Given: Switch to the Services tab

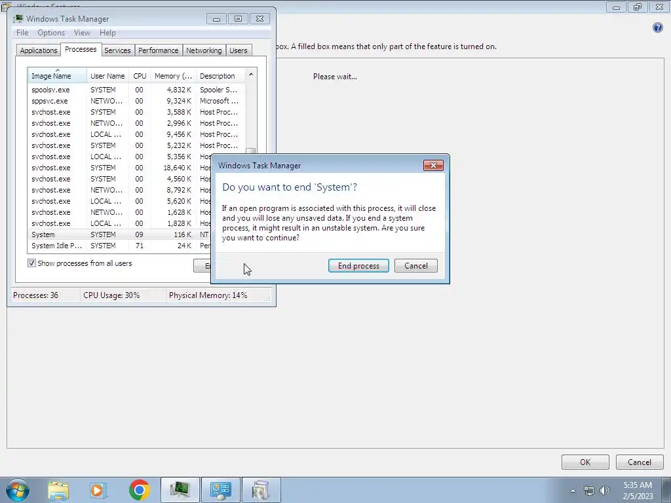Looking at the screenshot, I should tap(117, 50).
